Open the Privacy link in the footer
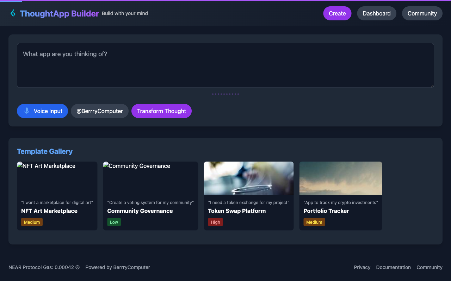 pos(362,267)
